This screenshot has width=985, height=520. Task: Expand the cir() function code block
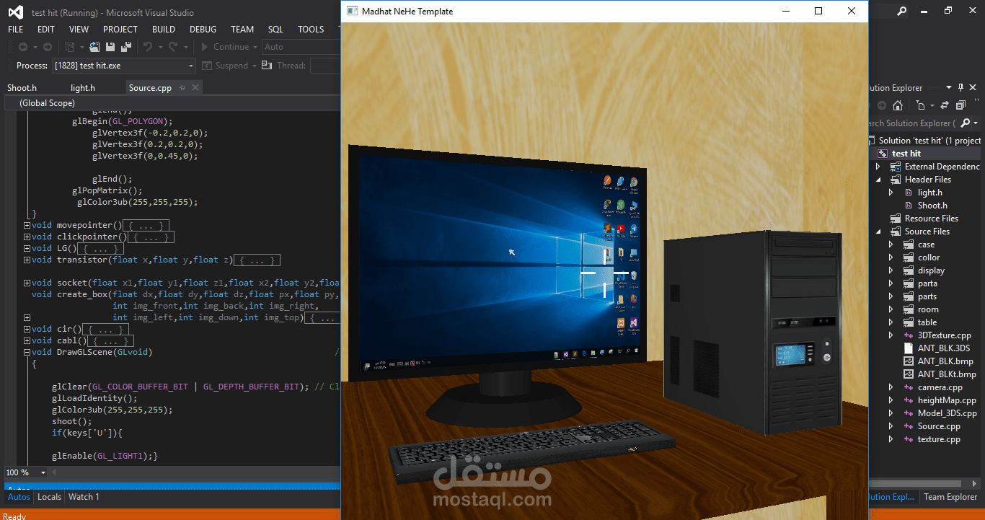tap(27, 330)
